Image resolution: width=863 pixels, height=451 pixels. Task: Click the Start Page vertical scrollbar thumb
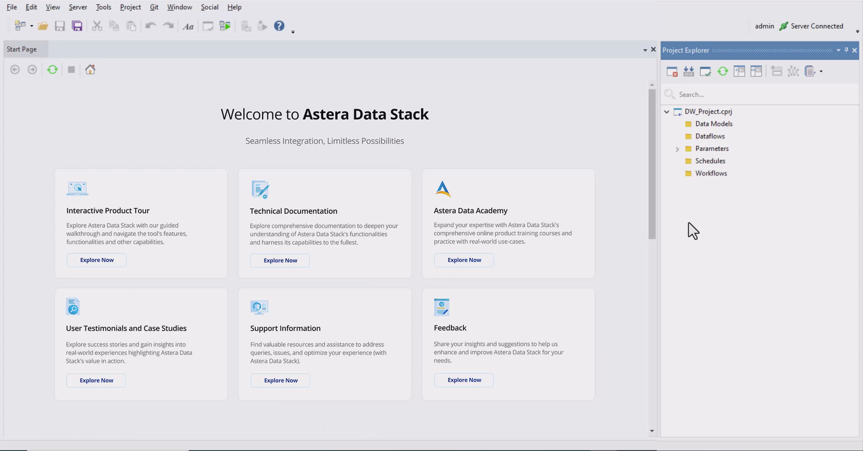[652, 164]
